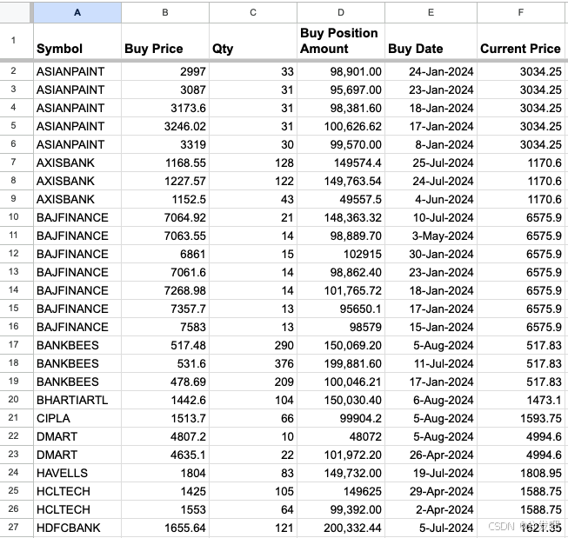Click BANKBEES cell with price 517.48
The width and height of the screenshot is (568, 538).
[x=77, y=345]
